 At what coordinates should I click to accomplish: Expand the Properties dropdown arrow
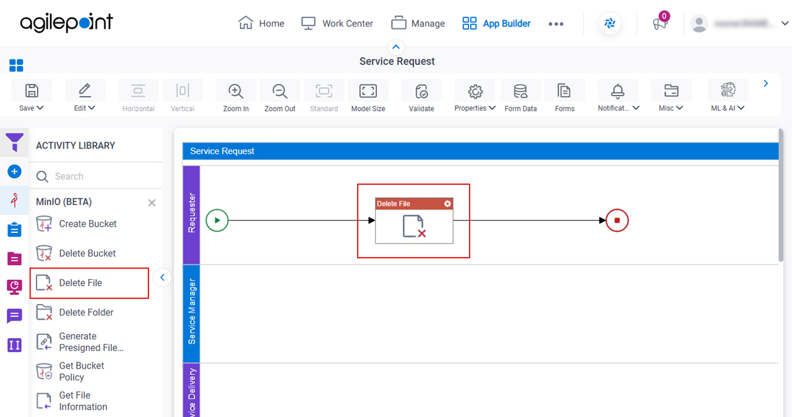pos(493,108)
